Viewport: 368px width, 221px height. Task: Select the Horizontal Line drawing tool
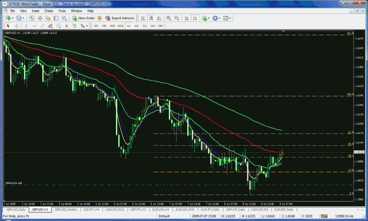point(34,26)
